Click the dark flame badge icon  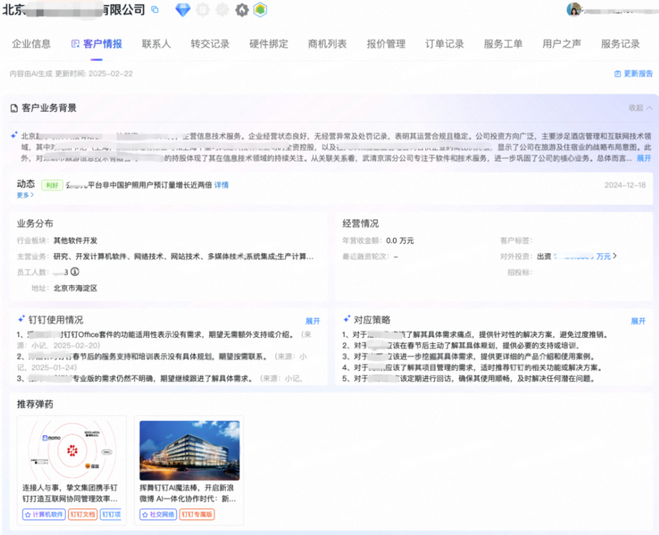pos(242,10)
